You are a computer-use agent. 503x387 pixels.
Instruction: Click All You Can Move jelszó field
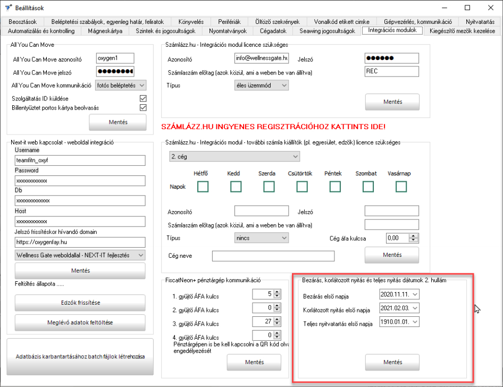pyautogui.click(x=115, y=71)
